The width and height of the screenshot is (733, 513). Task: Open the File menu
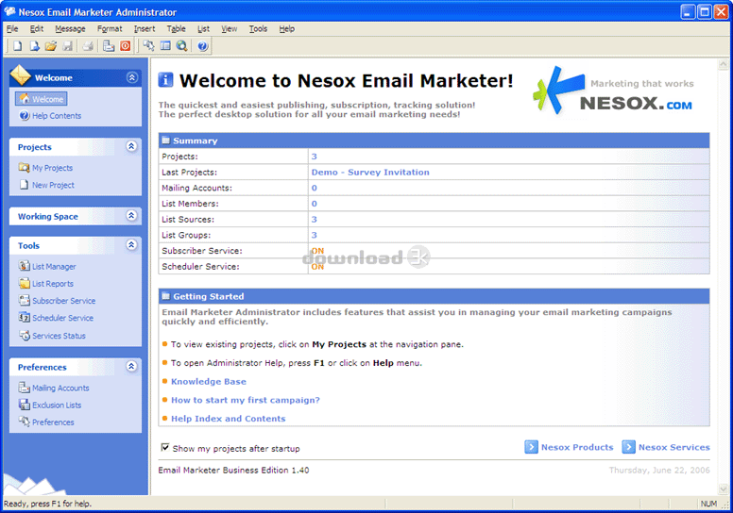pyautogui.click(x=12, y=29)
